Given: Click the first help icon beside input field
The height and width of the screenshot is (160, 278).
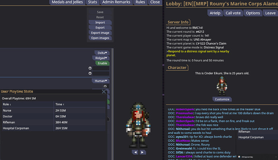Looking at the screenshot, I should (x=90, y=68).
